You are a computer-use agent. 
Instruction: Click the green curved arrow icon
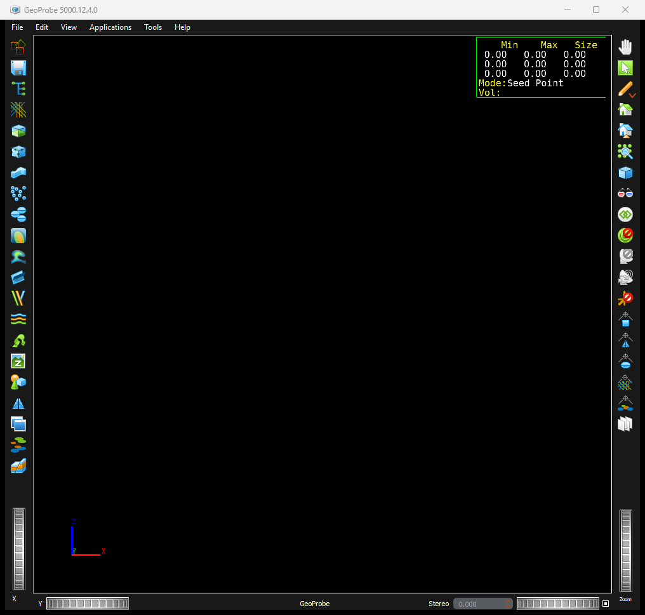pyautogui.click(x=18, y=341)
